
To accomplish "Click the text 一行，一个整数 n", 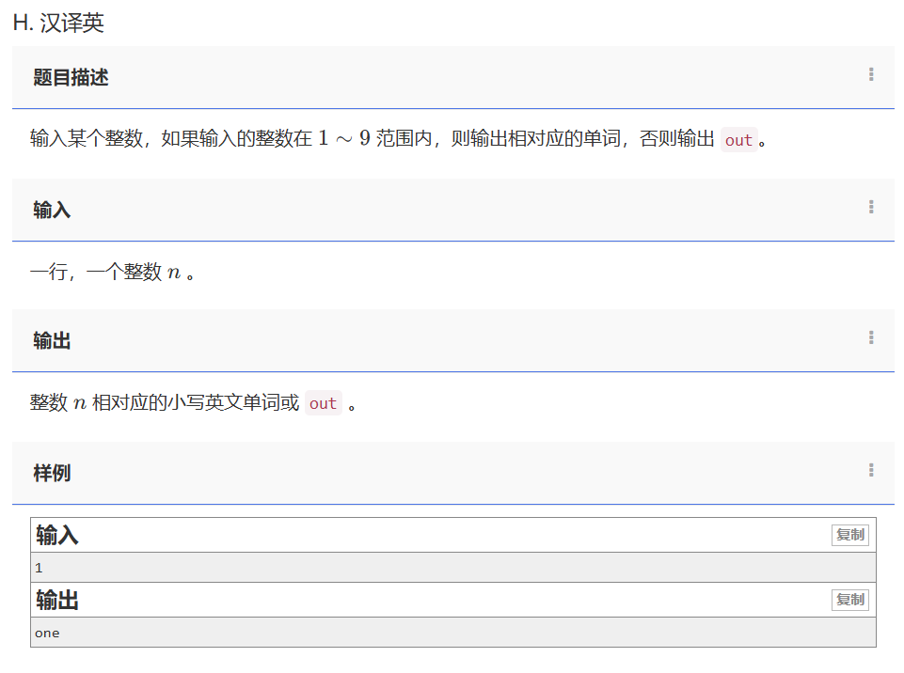I will pyautogui.click(x=105, y=273).
